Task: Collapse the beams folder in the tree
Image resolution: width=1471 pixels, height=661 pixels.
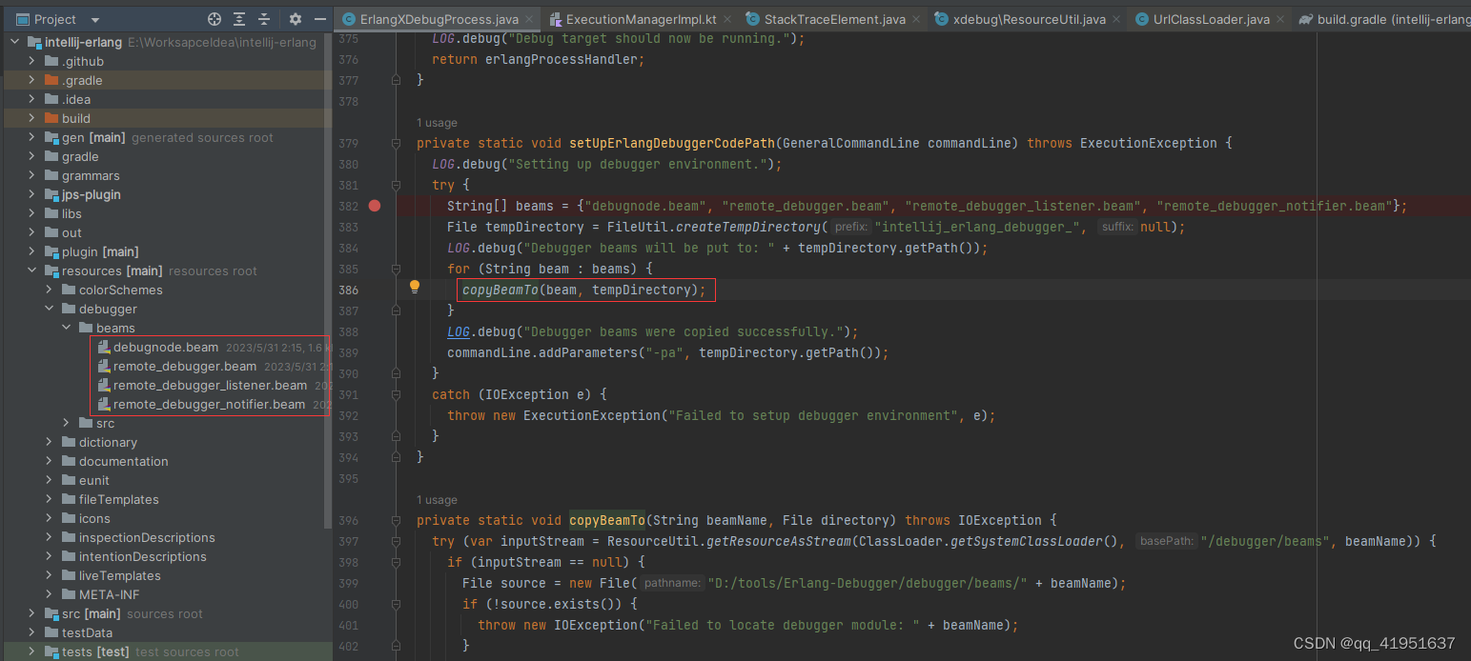Action: point(66,328)
